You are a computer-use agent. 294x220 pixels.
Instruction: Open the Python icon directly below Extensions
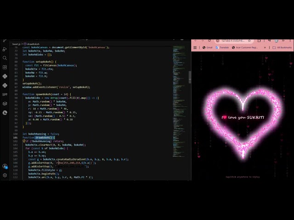(x=5, y=77)
